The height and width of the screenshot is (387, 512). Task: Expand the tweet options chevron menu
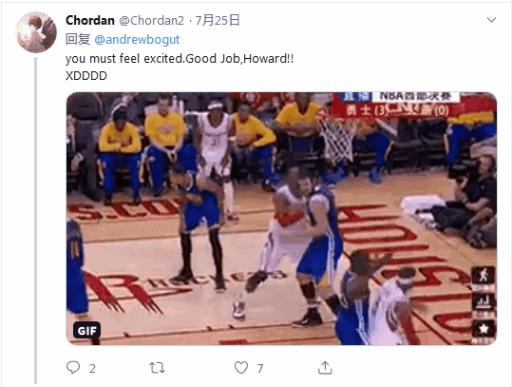click(491, 20)
